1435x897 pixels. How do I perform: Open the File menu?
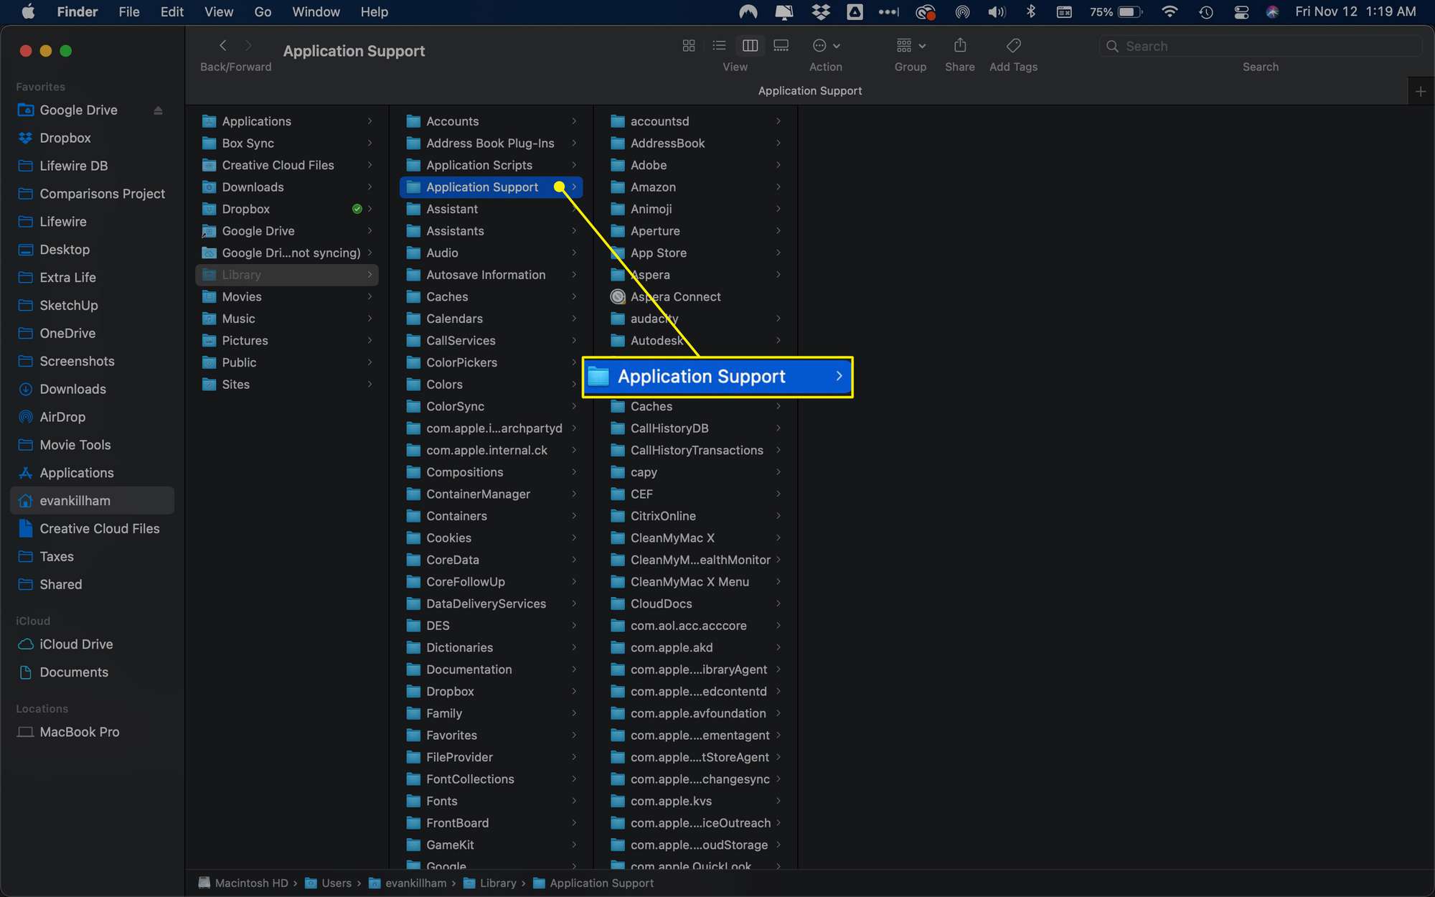coord(129,11)
